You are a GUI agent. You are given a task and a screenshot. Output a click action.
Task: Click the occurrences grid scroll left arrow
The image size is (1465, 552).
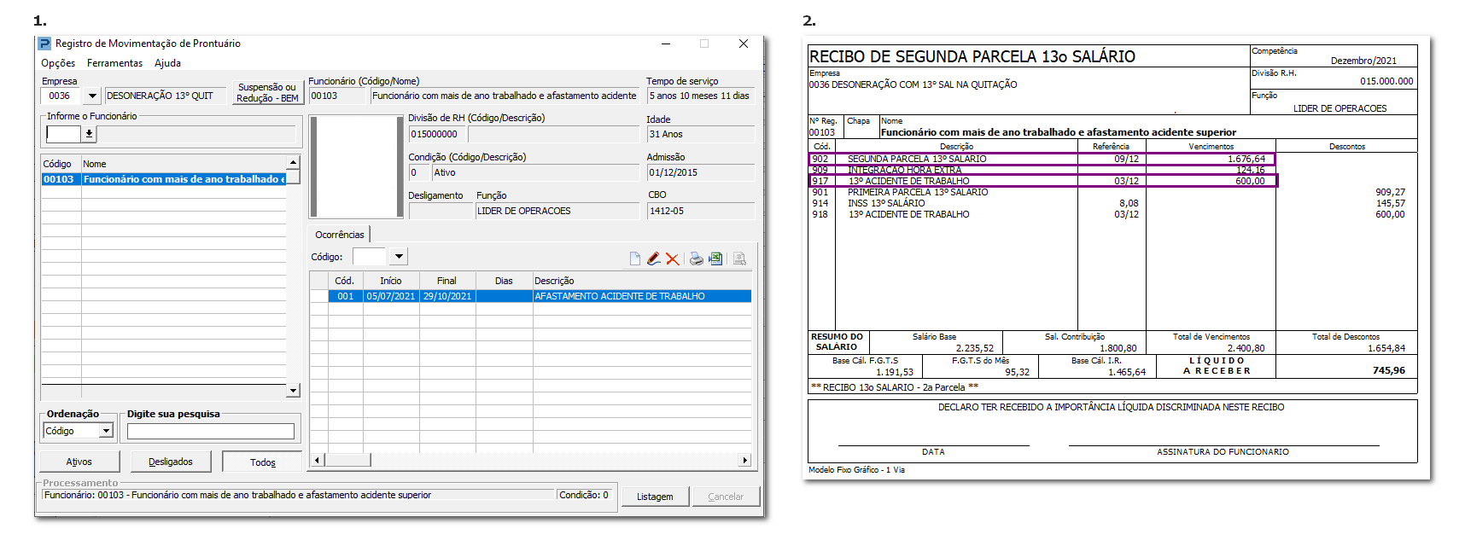317,460
